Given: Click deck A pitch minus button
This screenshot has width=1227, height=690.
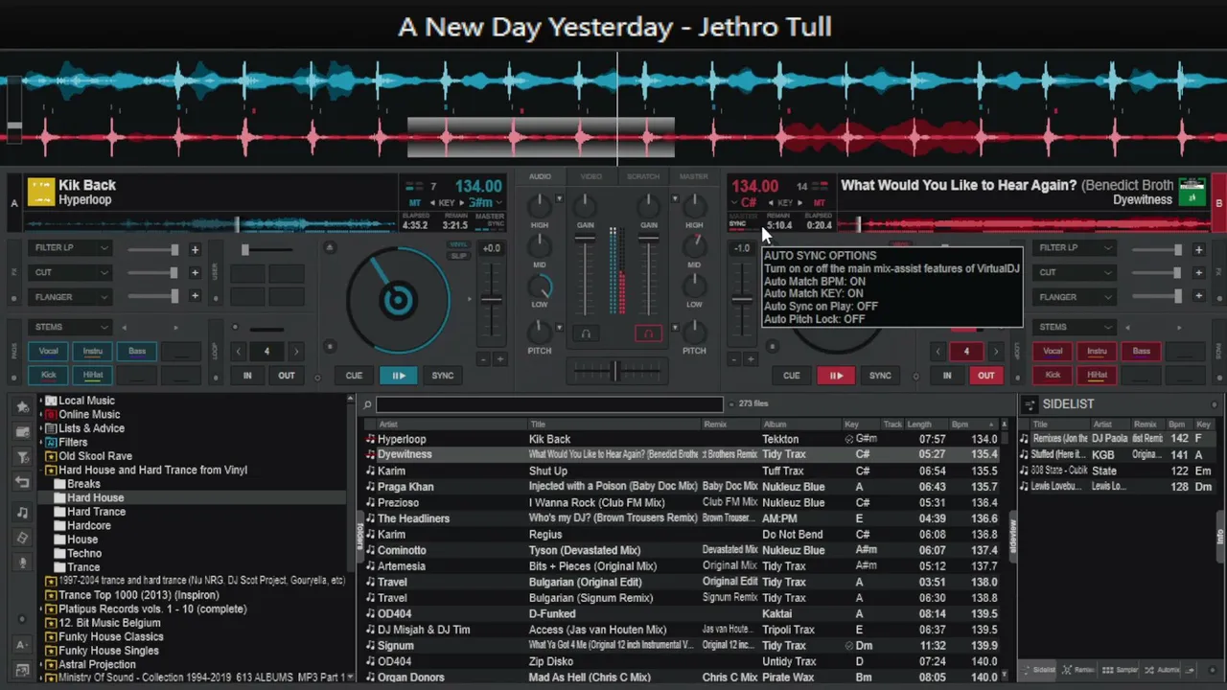Looking at the screenshot, I should coord(482,359).
